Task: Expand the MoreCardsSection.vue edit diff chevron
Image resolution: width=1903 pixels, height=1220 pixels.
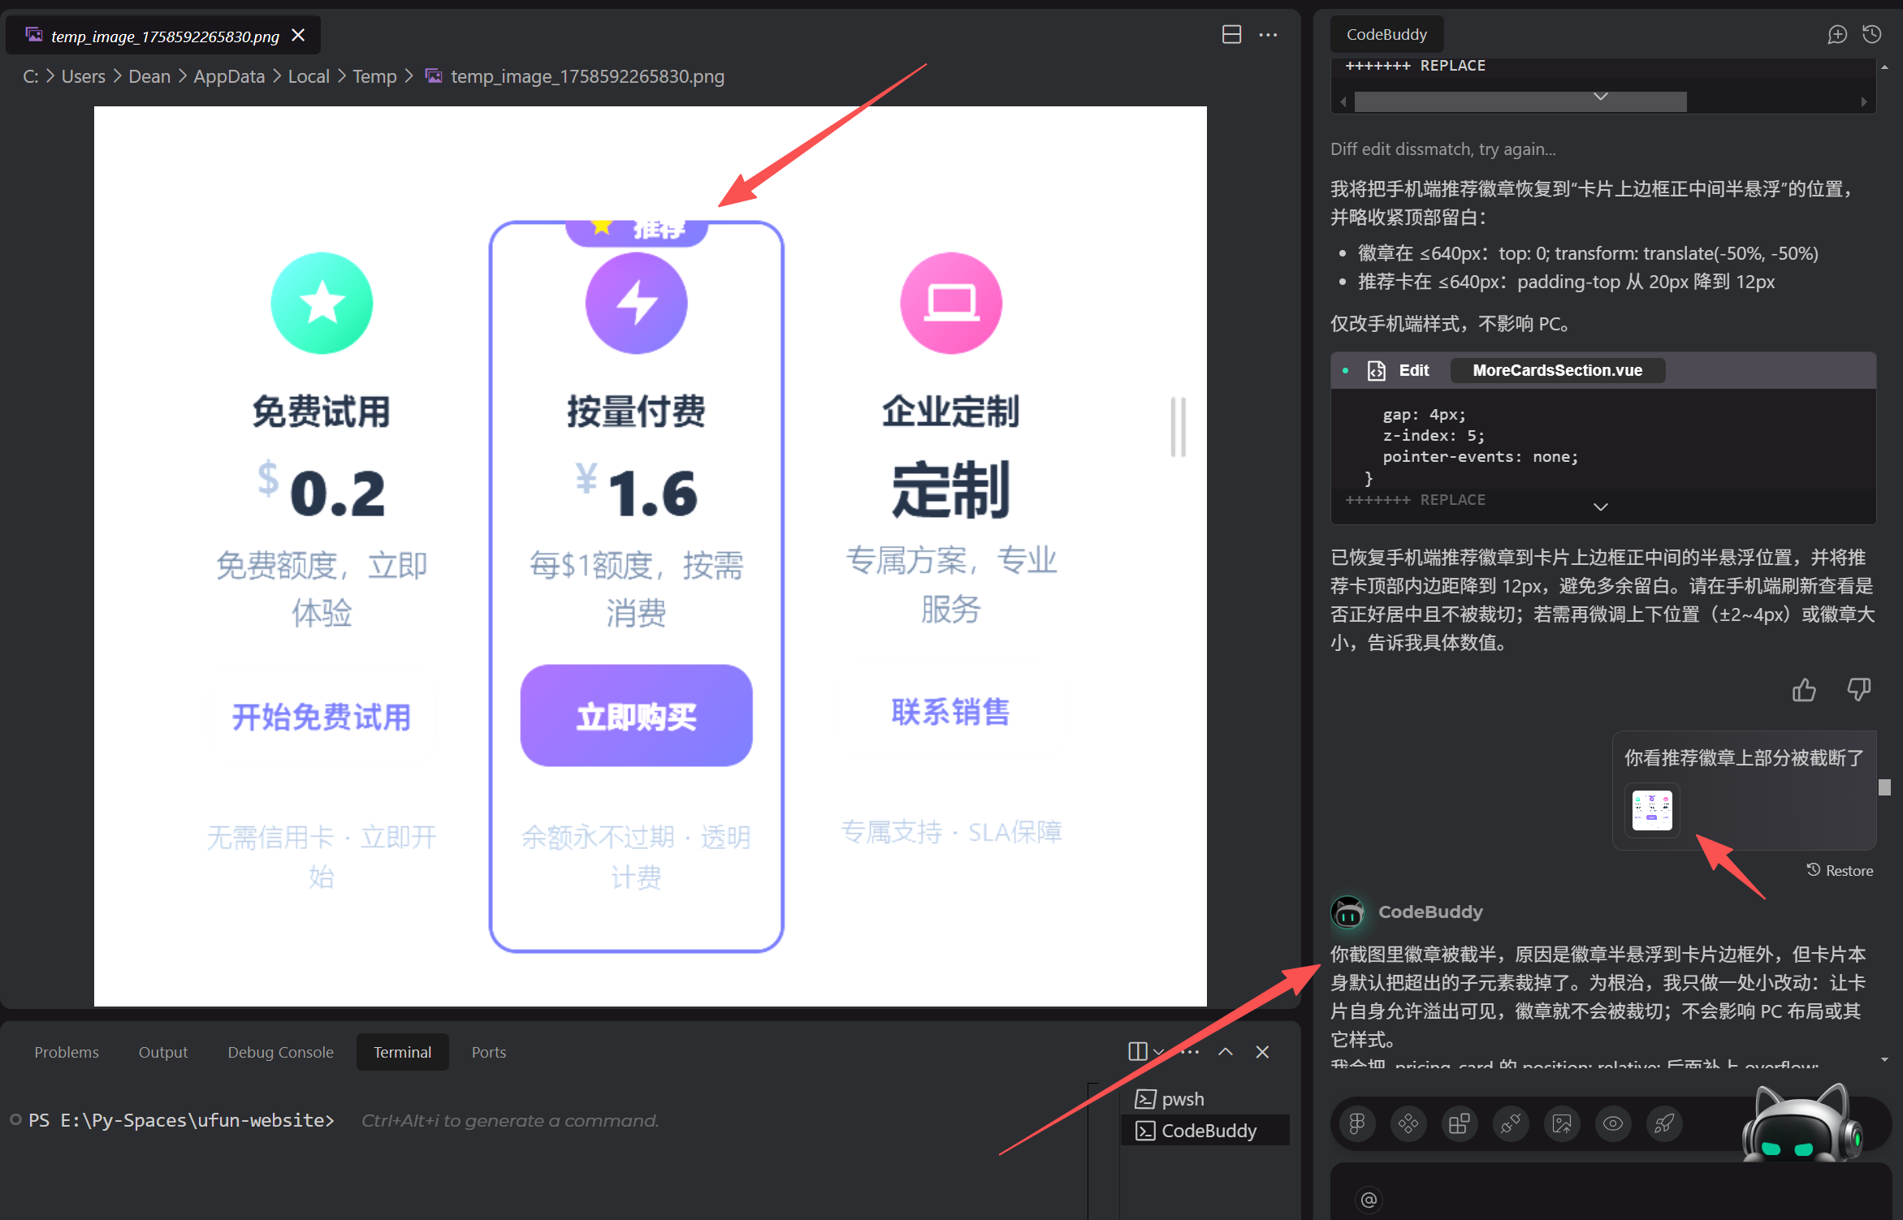Action: (x=1600, y=507)
